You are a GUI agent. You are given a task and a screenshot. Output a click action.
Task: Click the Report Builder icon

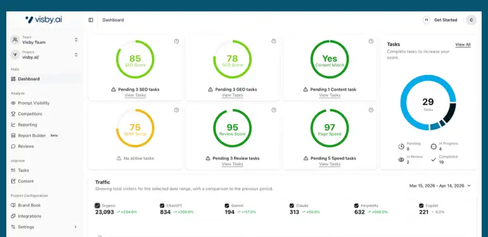click(13, 136)
